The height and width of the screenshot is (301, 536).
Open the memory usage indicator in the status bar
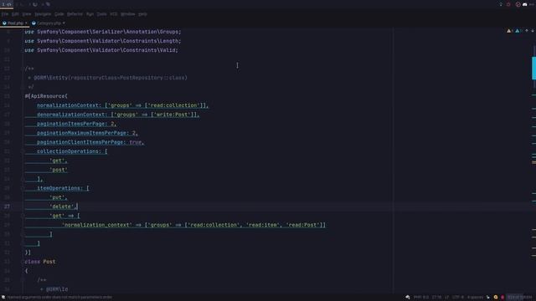[x=519, y=298]
